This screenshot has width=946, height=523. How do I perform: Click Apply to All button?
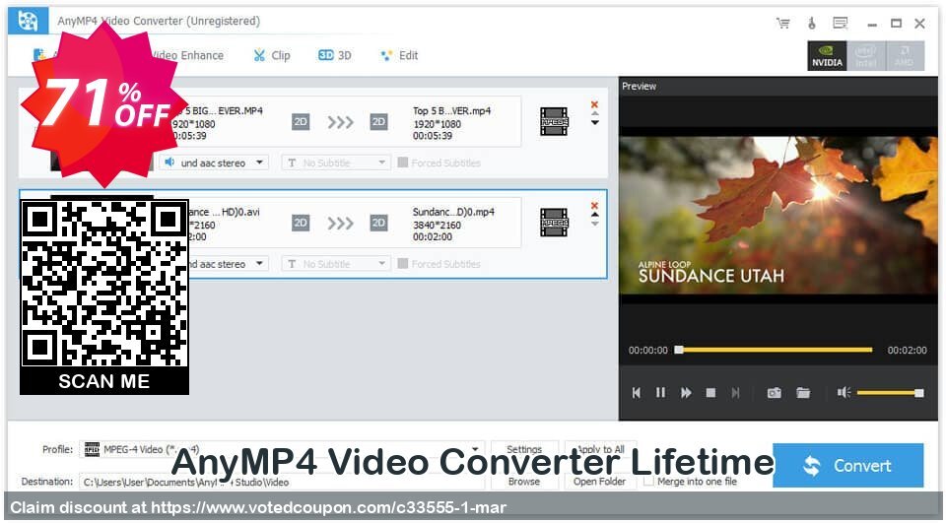(600, 449)
